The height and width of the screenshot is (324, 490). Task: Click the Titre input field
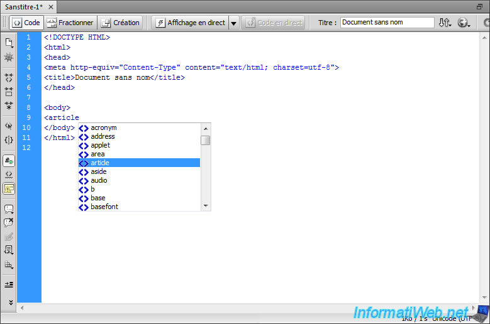point(387,23)
